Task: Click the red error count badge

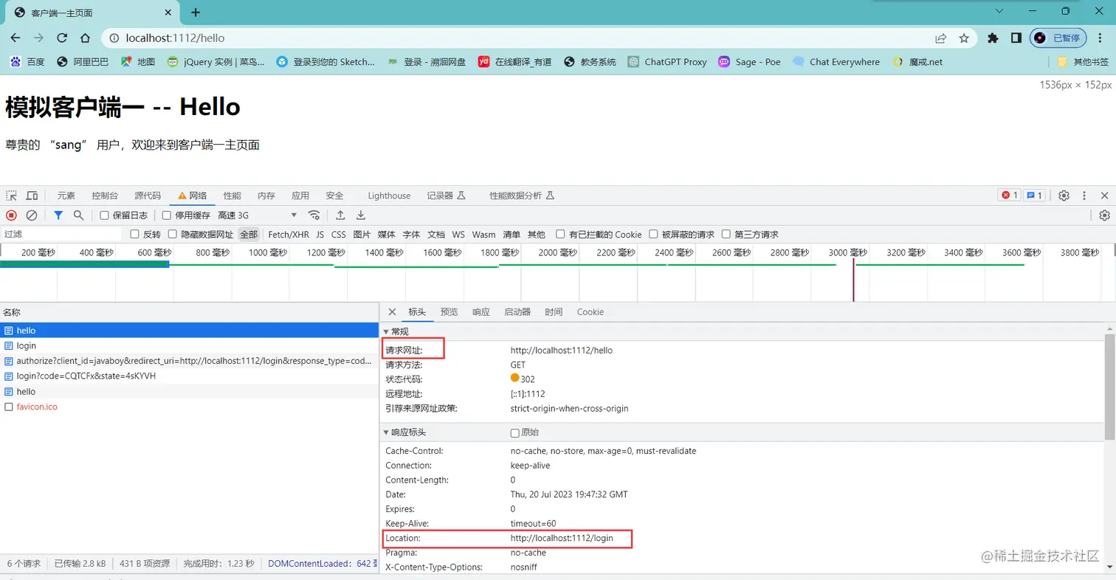Action: pos(1008,196)
